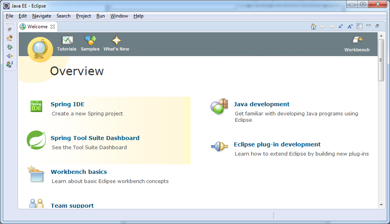Click the Java EE hierarchy icon in sidebar

tap(10, 38)
